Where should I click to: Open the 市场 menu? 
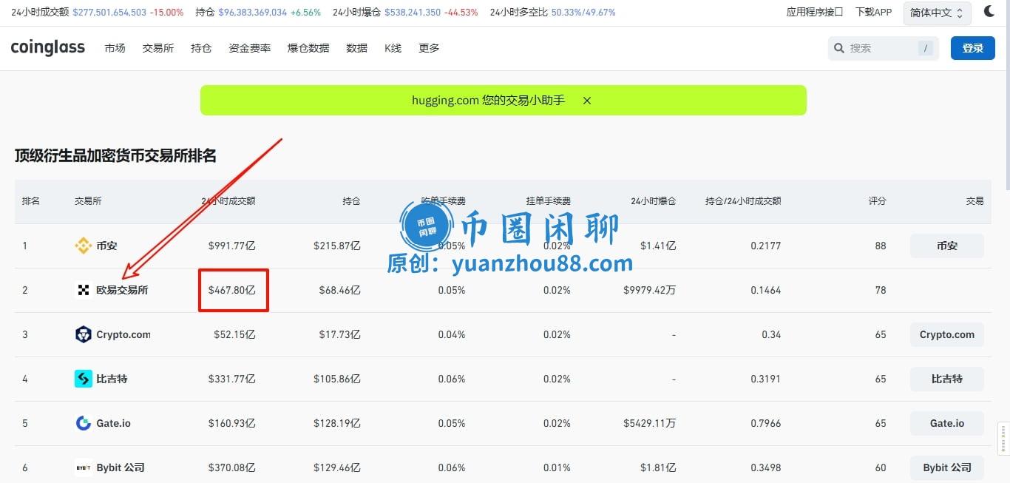click(115, 48)
